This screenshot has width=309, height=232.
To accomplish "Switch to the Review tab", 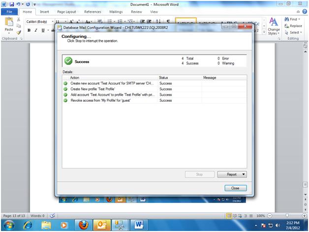I will point(136,12).
